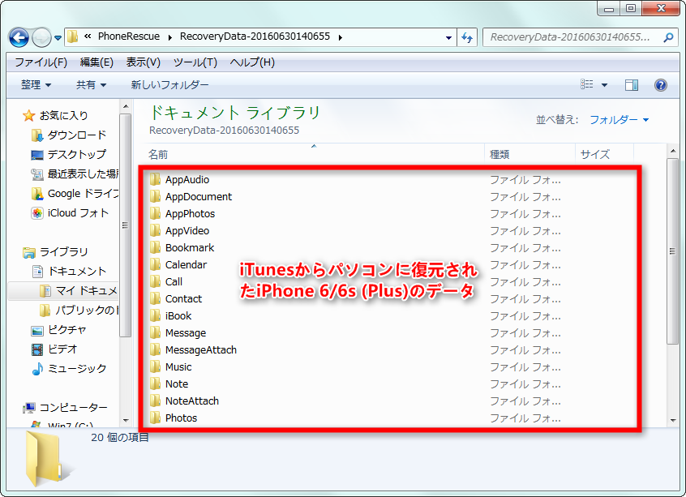The image size is (686, 497).
Task: Select ライブラリ in the navigation pane
Action: (x=63, y=252)
